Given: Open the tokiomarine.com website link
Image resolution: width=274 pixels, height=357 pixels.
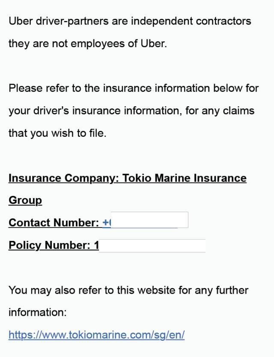Looking at the screenshot, I should (x=96, y=335).
